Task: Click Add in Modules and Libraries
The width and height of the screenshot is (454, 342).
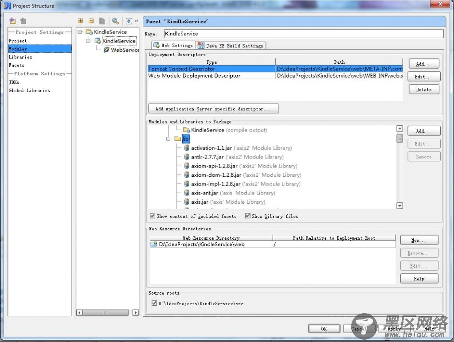Action: (x=424, y=131)
